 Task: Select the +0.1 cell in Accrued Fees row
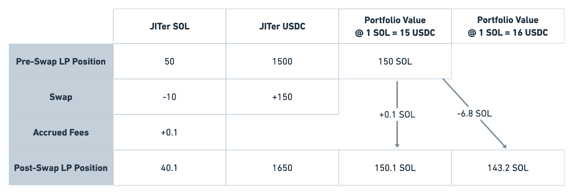(x=169, y=132)
